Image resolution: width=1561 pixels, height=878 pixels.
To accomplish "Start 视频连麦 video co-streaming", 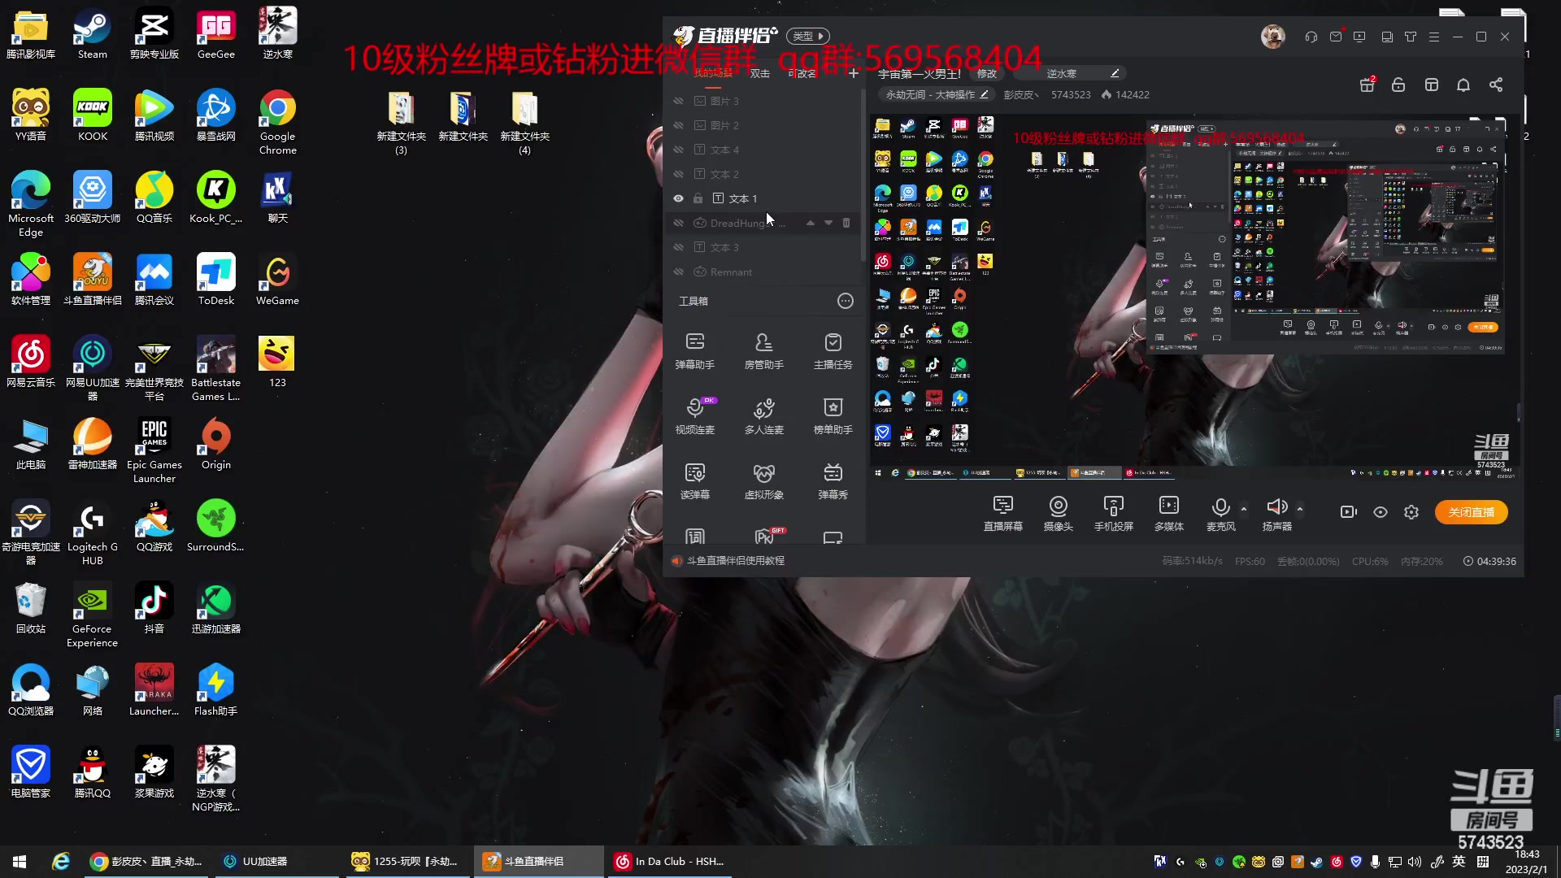I will (x=694, y=415).
